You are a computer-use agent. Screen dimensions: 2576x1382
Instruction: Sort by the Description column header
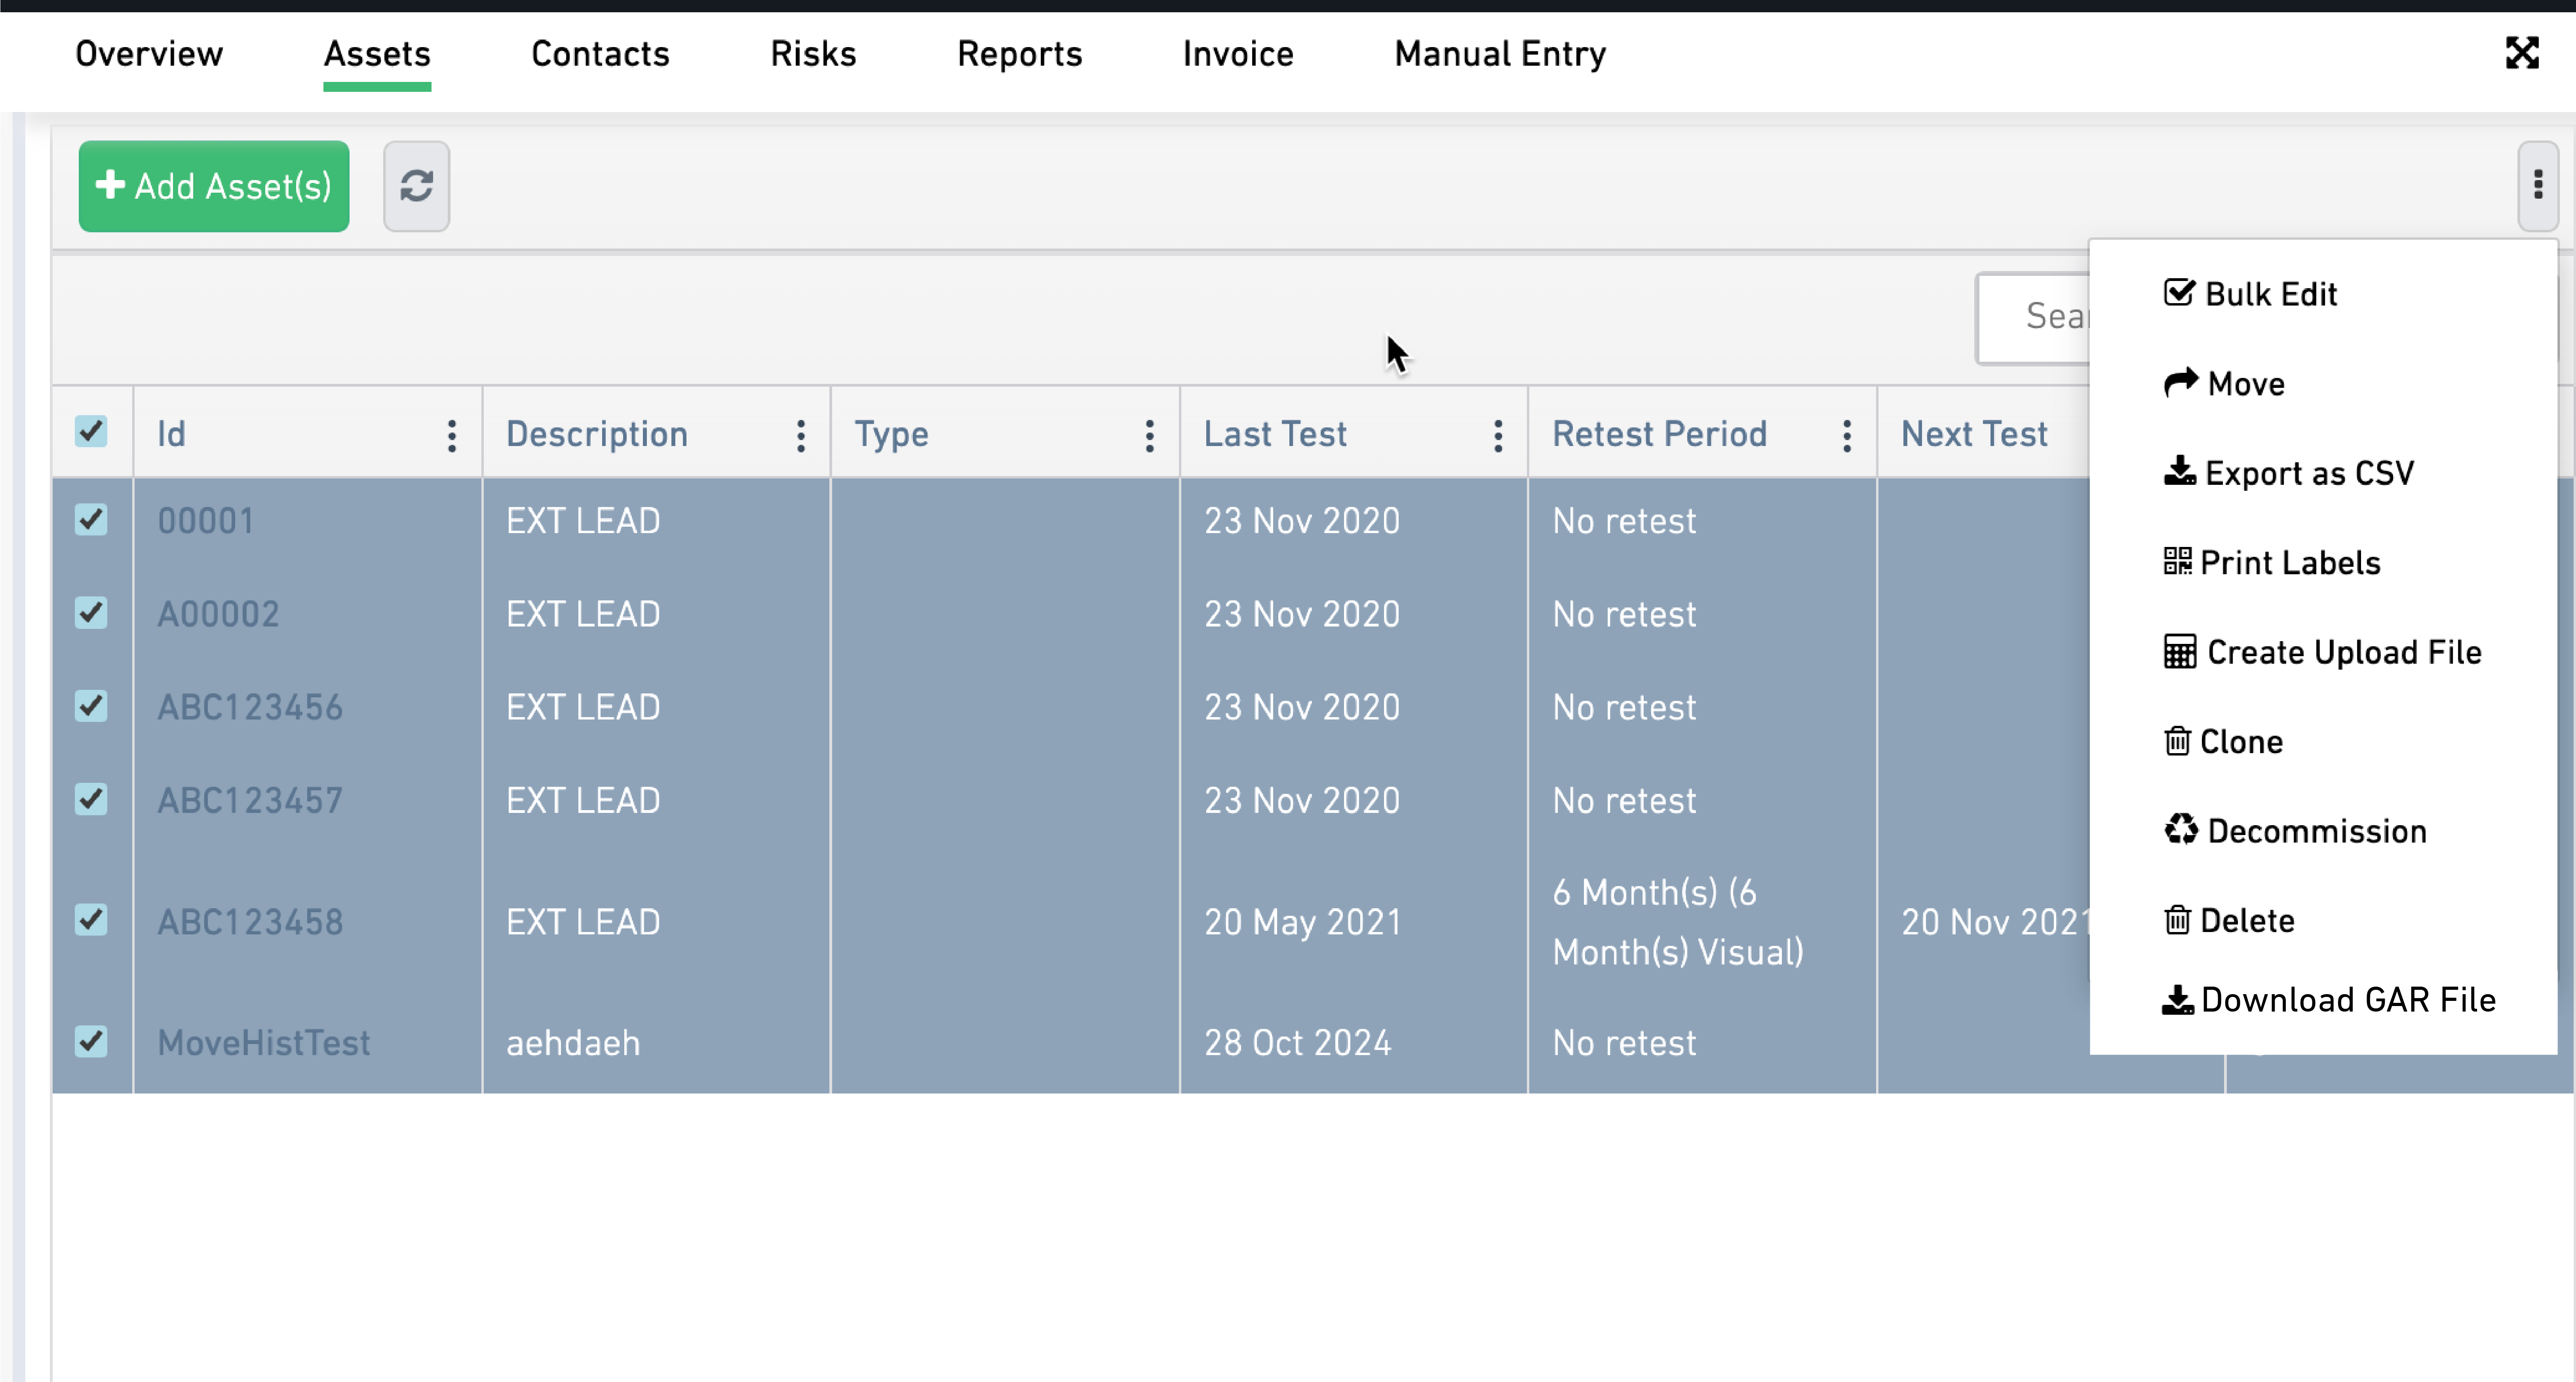(x=597, y=434)
